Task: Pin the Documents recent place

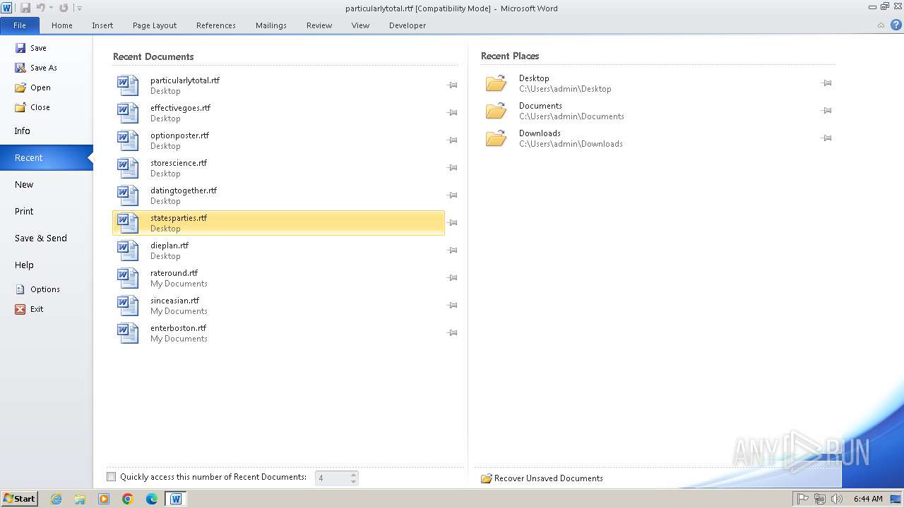Action: tap(826, 111)
